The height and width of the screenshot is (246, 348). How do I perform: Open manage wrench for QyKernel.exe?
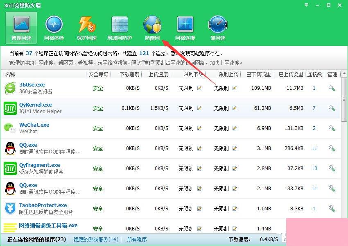point(332,108)
